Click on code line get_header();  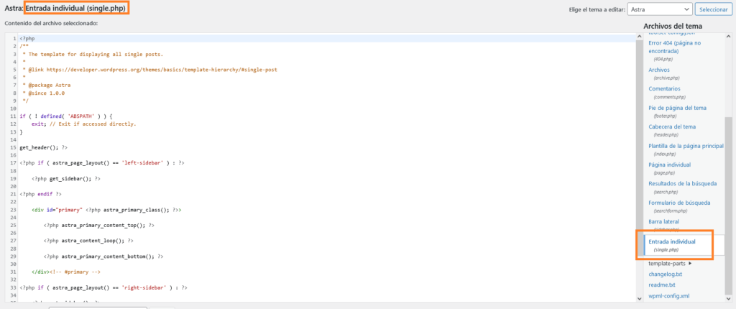pyautogui.click(x=44, y=147)
